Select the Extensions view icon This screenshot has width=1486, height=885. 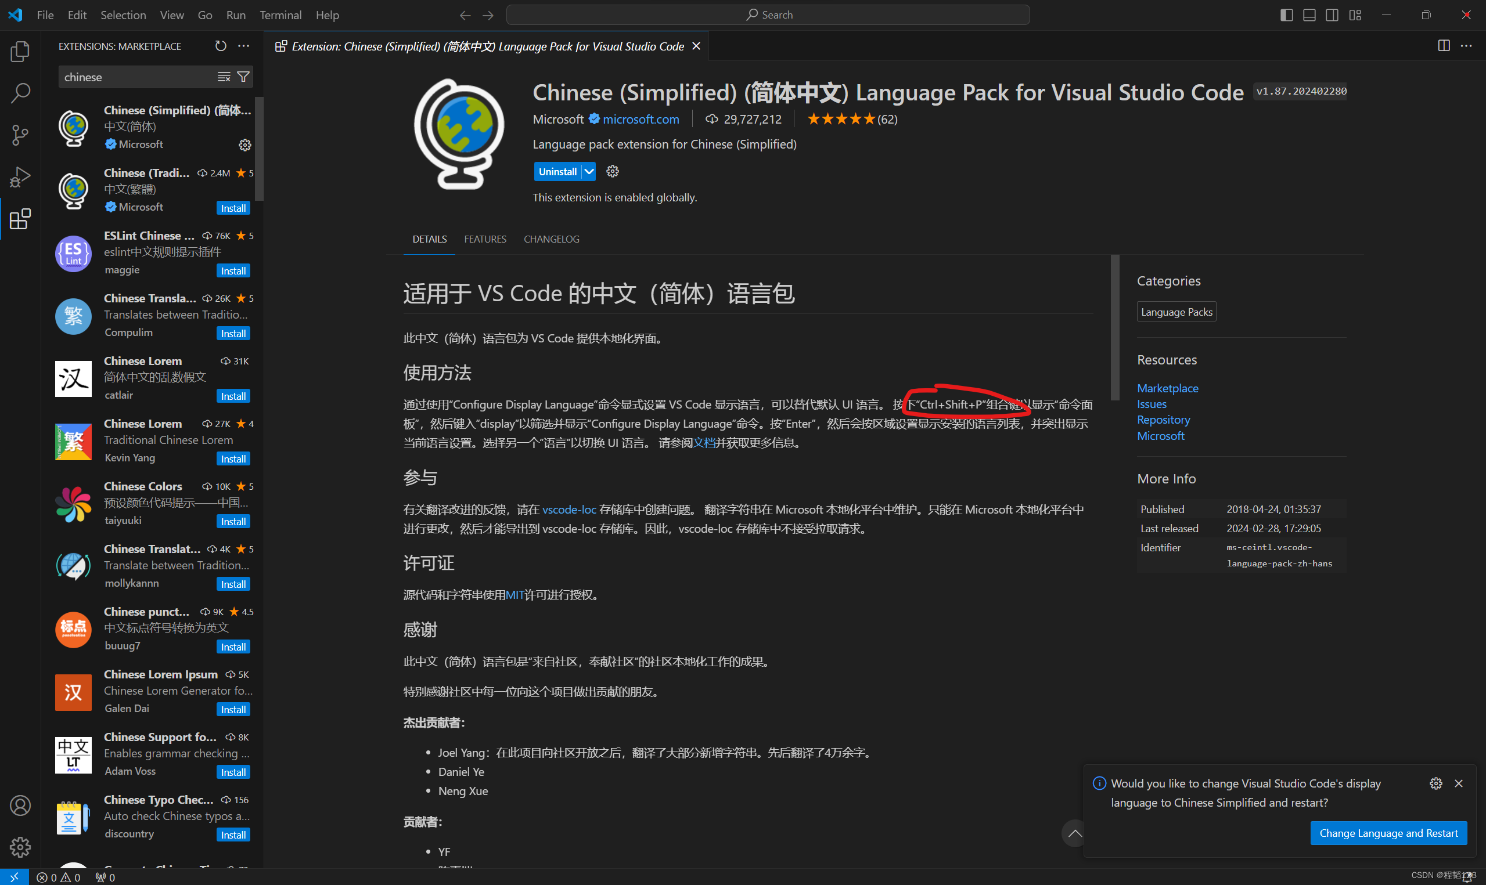pos(20,219)
